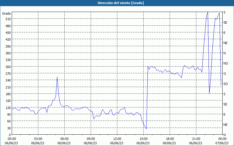The width and height of the screenshot is (234, 146).
Task: Click the 300 y-axis value
Action: coord(8,67)
